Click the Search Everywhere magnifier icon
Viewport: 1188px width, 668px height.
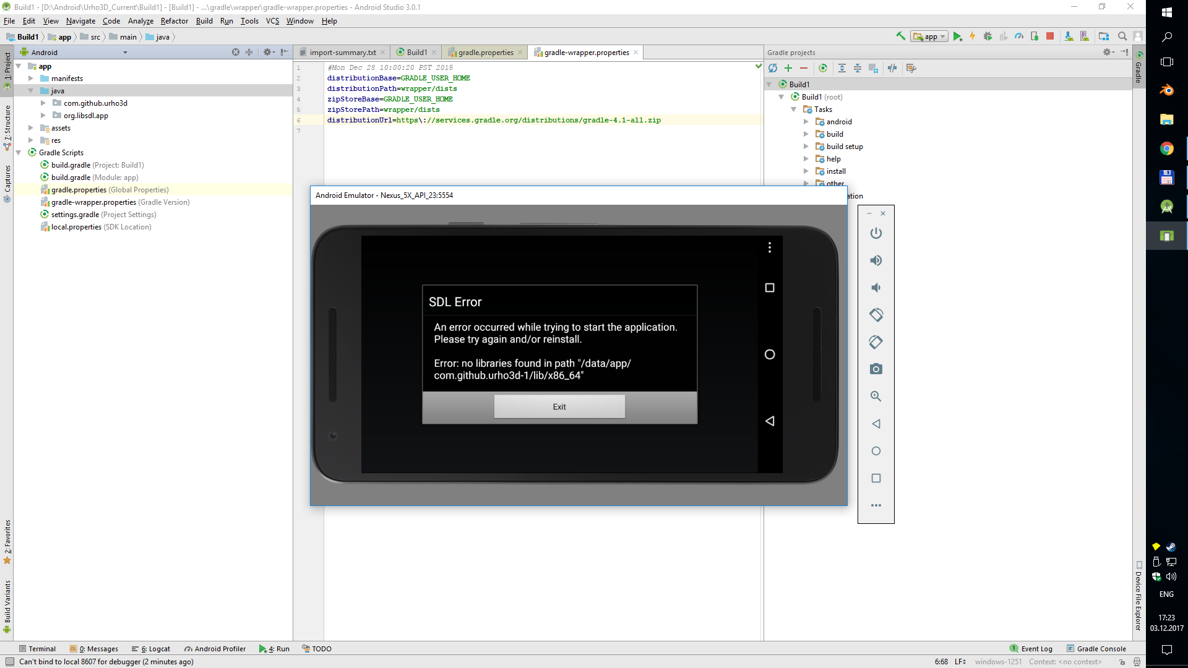point(1122,36)
